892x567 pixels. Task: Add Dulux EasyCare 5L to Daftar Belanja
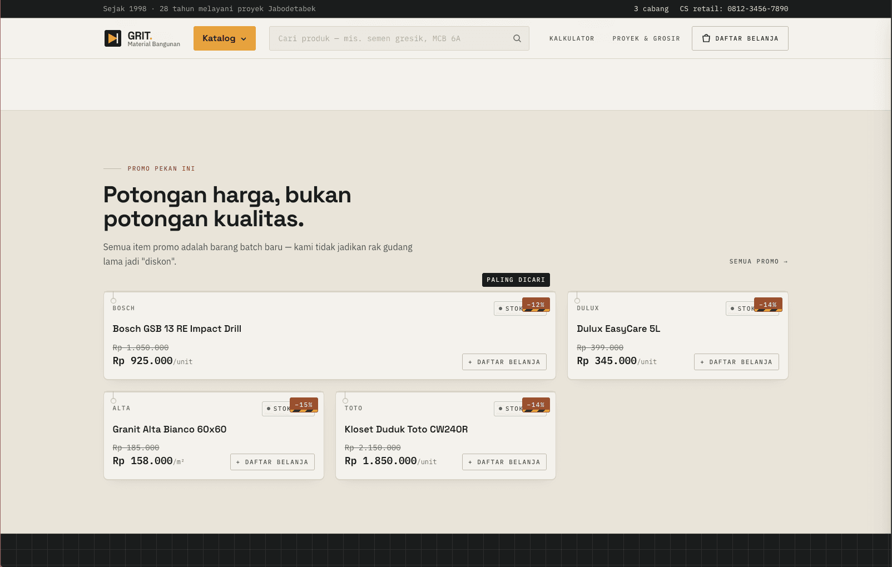tap(736, 362)
